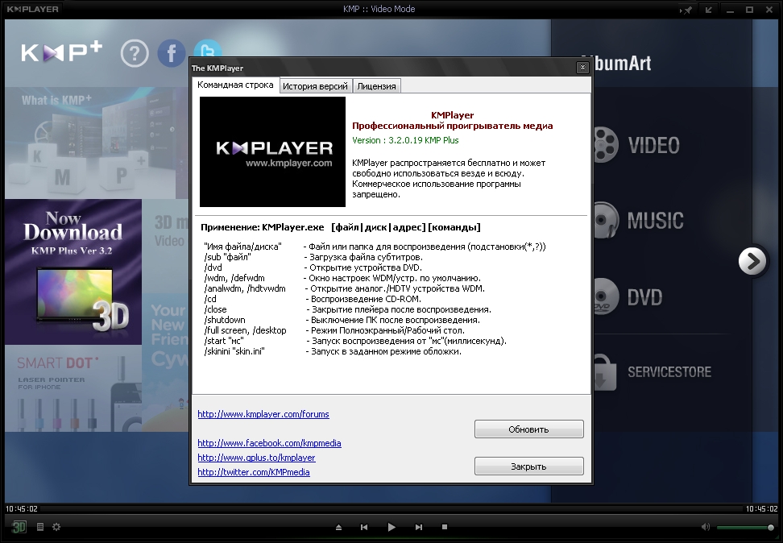Click the /skinini "skin.ini" row
The image size is (783, 543).
click(333, 352)
